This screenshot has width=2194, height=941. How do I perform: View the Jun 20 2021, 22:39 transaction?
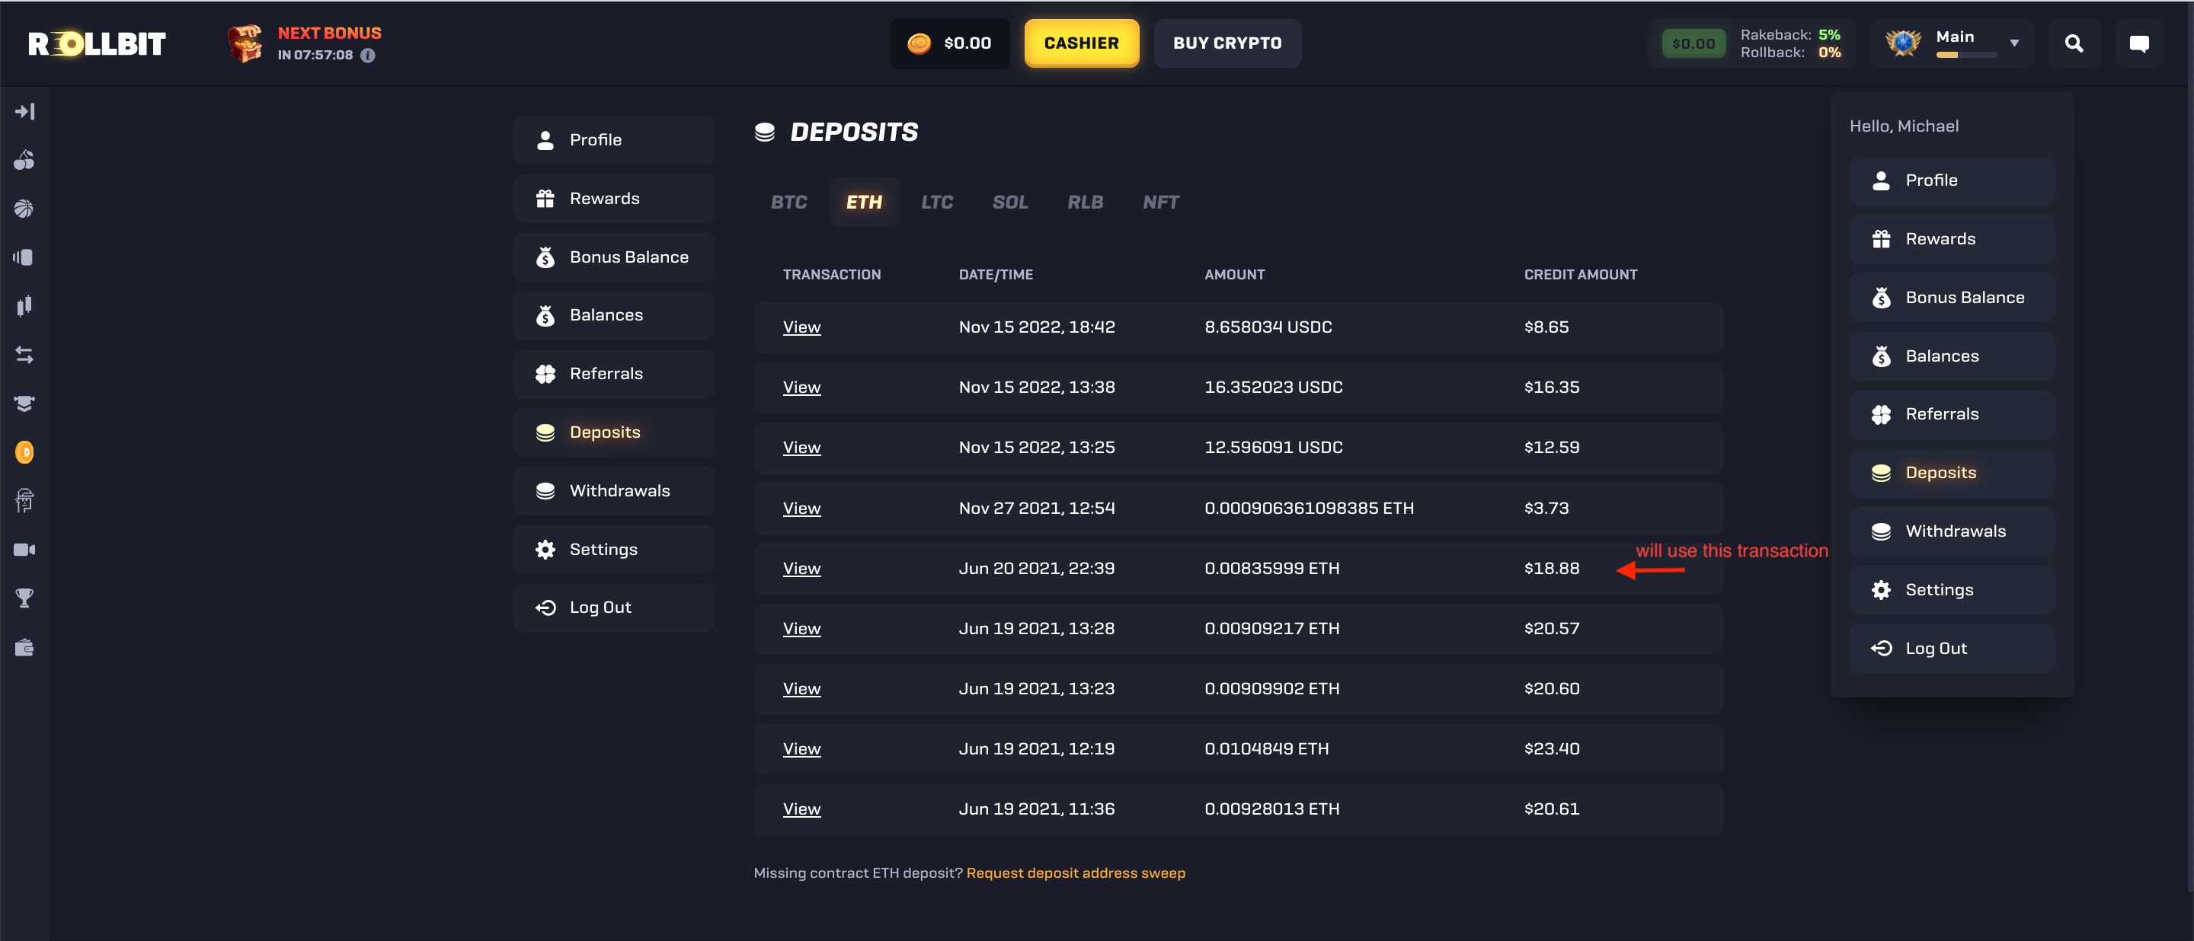click(x=801, y=569)
